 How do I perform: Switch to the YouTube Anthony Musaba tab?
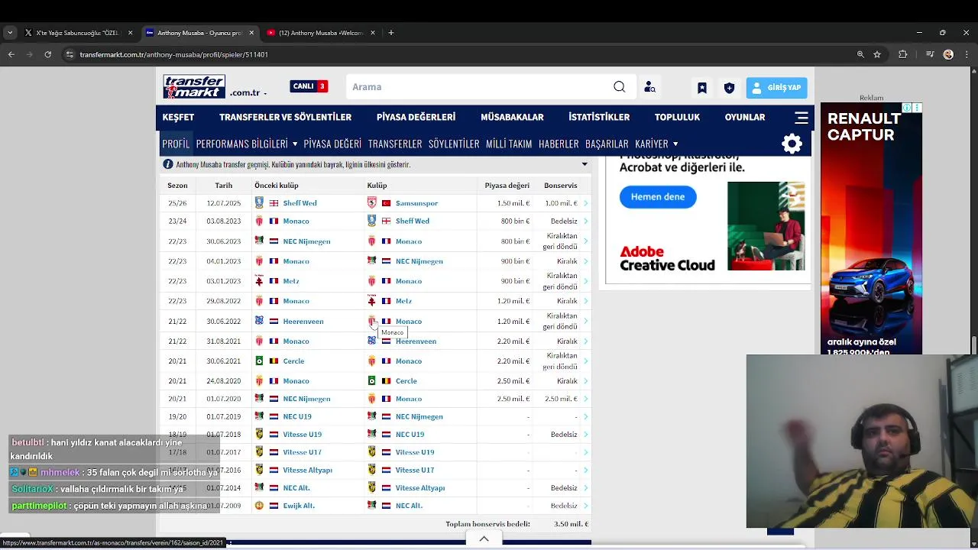coord(321,33)
